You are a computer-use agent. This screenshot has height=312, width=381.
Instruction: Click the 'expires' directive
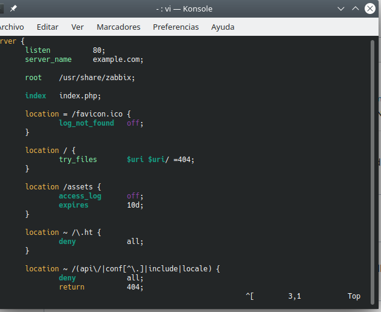(x=73, y=205)
